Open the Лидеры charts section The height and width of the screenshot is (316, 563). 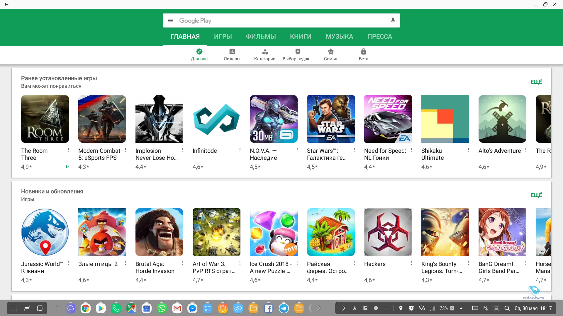pos(232,55)
